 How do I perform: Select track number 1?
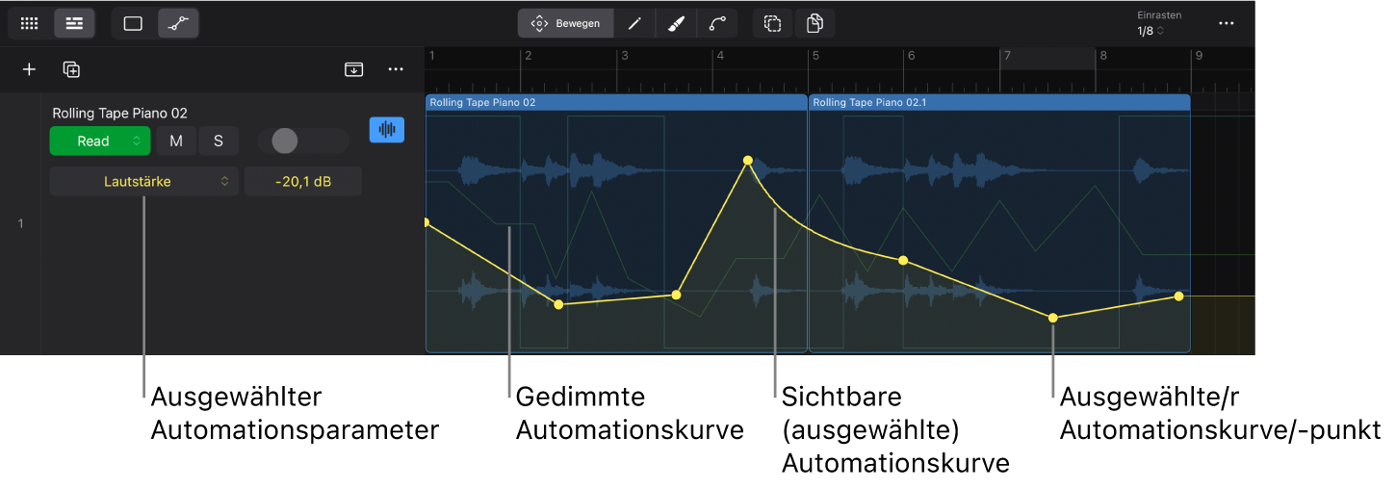click(20, 224)
